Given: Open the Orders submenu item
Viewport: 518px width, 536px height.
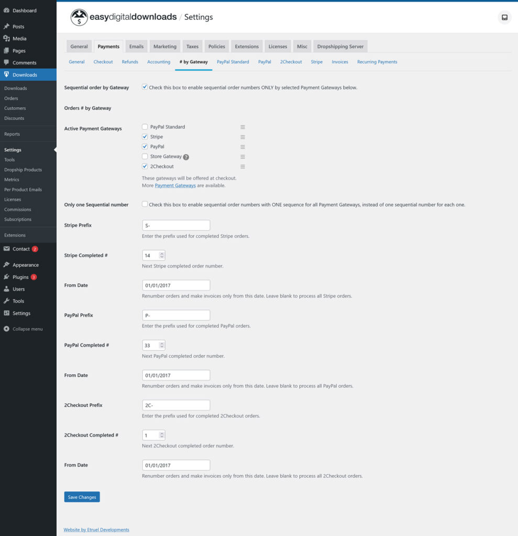Looking at the screenshot, I should tap(11, 98).
